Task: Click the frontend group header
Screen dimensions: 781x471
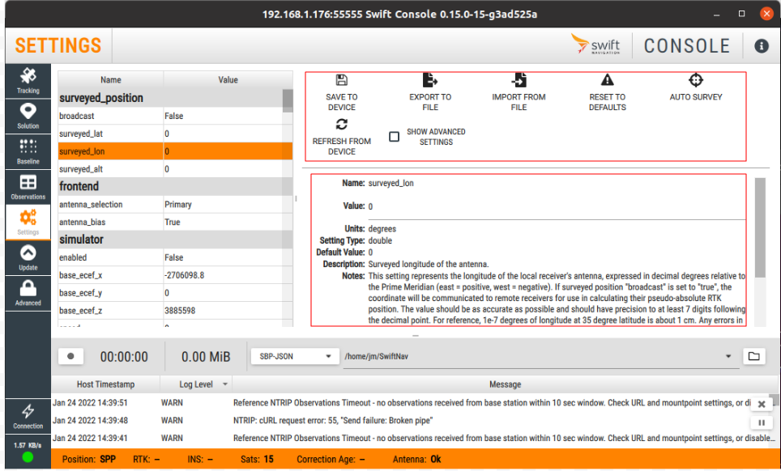Action: pyautogui.click(x=170, y=186)
